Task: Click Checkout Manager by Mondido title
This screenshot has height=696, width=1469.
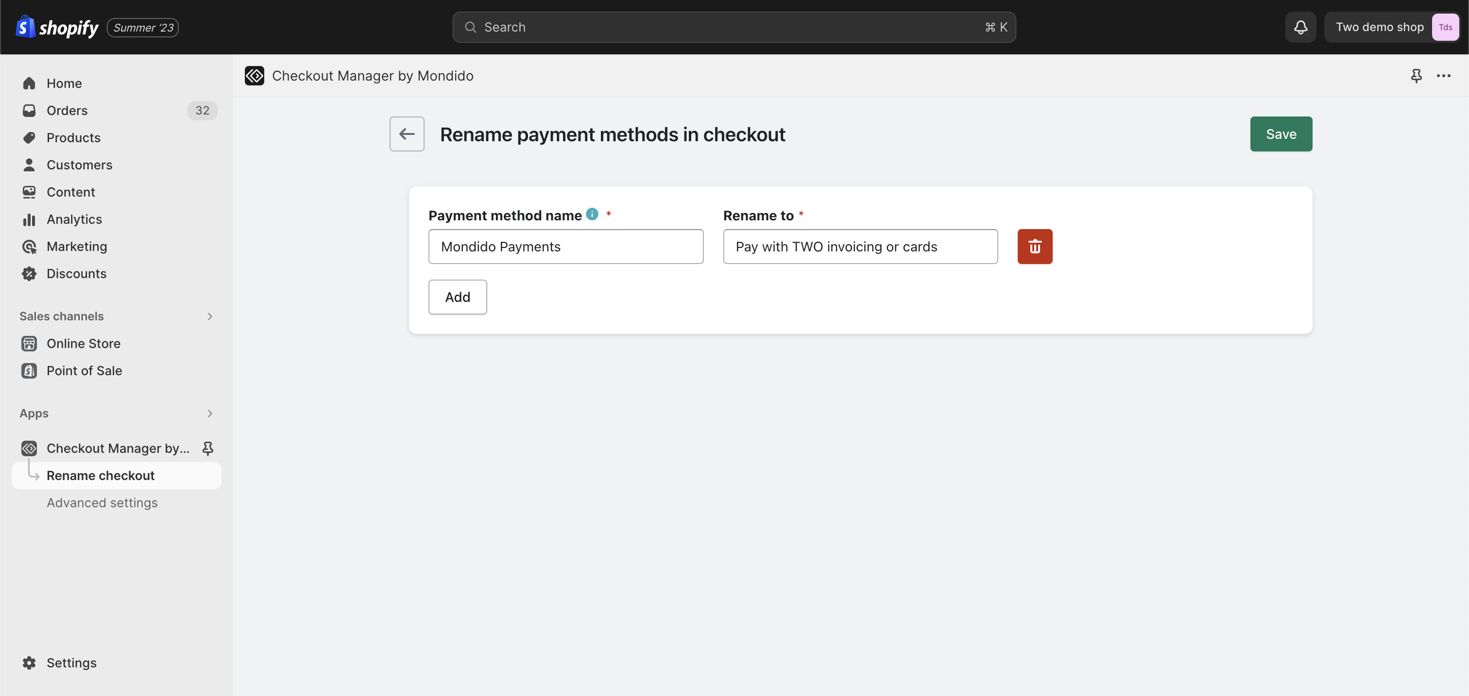Action: coord(373,76)
